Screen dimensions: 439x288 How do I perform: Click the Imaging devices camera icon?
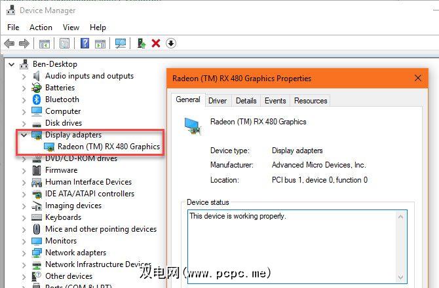(37, 206)
